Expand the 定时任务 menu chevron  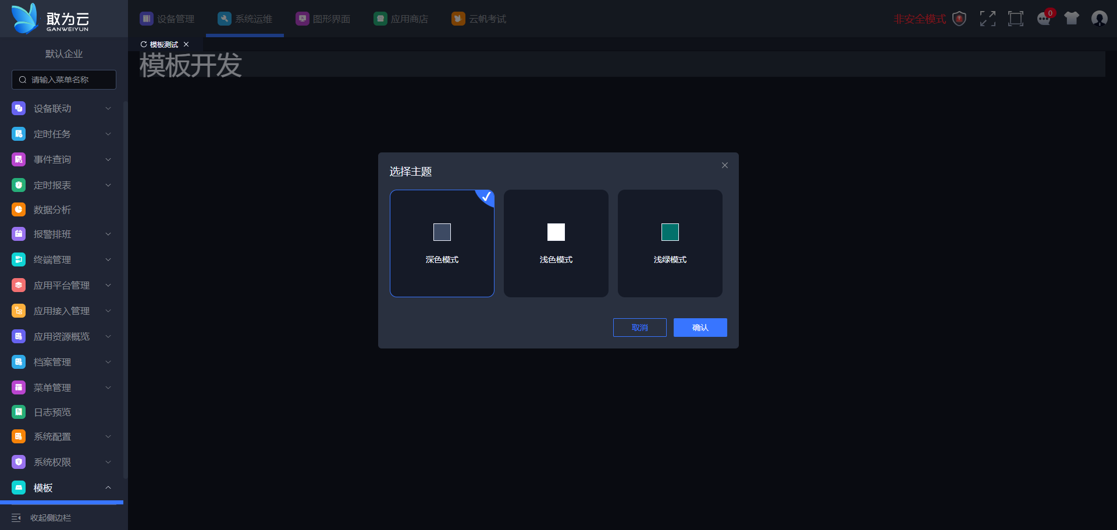[x=108, y=134]
